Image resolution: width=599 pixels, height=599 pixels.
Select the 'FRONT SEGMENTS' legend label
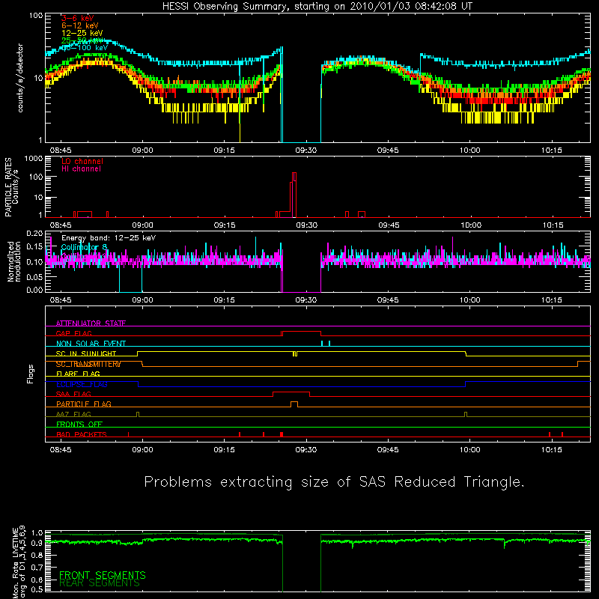coord(103,575)
